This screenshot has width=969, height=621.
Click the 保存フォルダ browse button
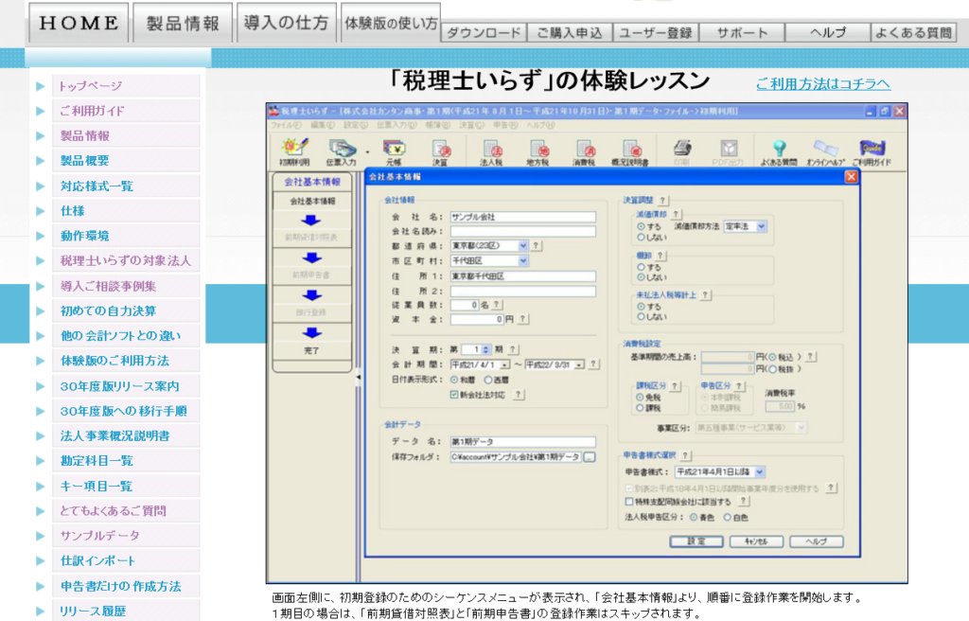(x=589, y=457)
